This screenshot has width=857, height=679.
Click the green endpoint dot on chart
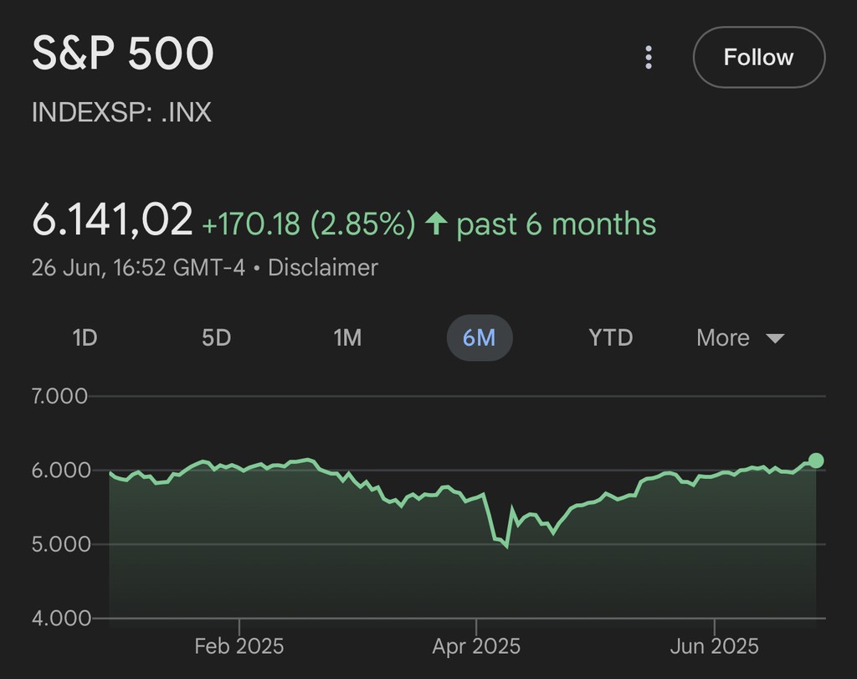(x=816, y=460)
